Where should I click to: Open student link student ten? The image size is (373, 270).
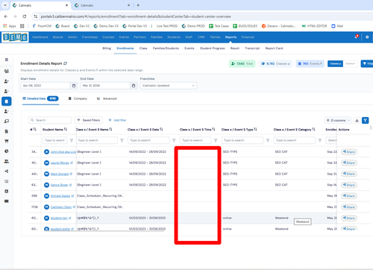[x=59, y=218]
